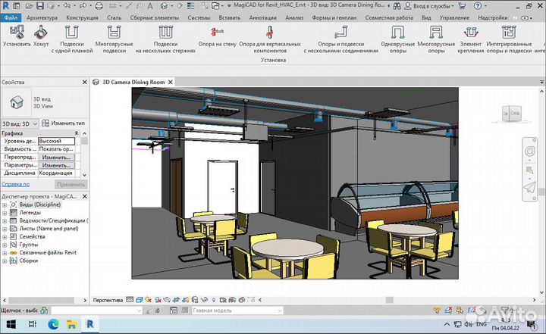
Task: Click the Open folder icon in quick access
Action: point(30,6)
